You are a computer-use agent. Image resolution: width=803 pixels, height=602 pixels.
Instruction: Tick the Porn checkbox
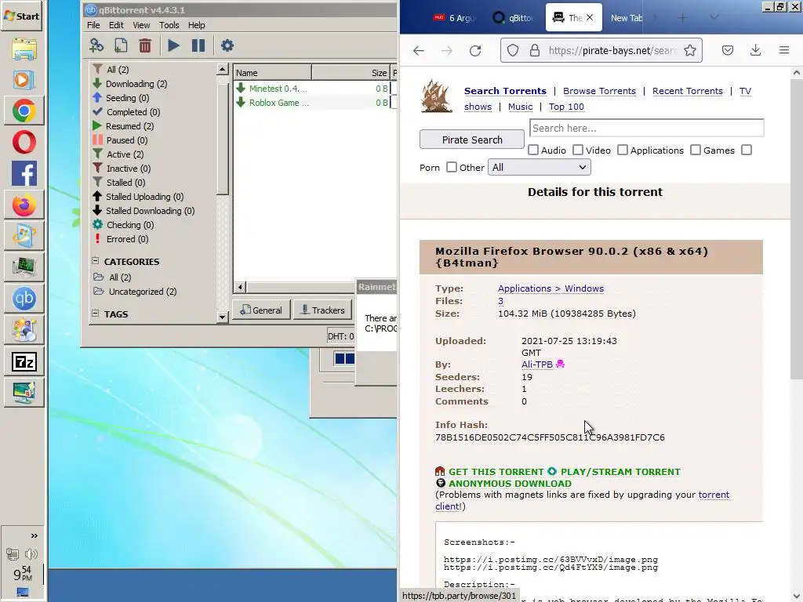[747, 150]
